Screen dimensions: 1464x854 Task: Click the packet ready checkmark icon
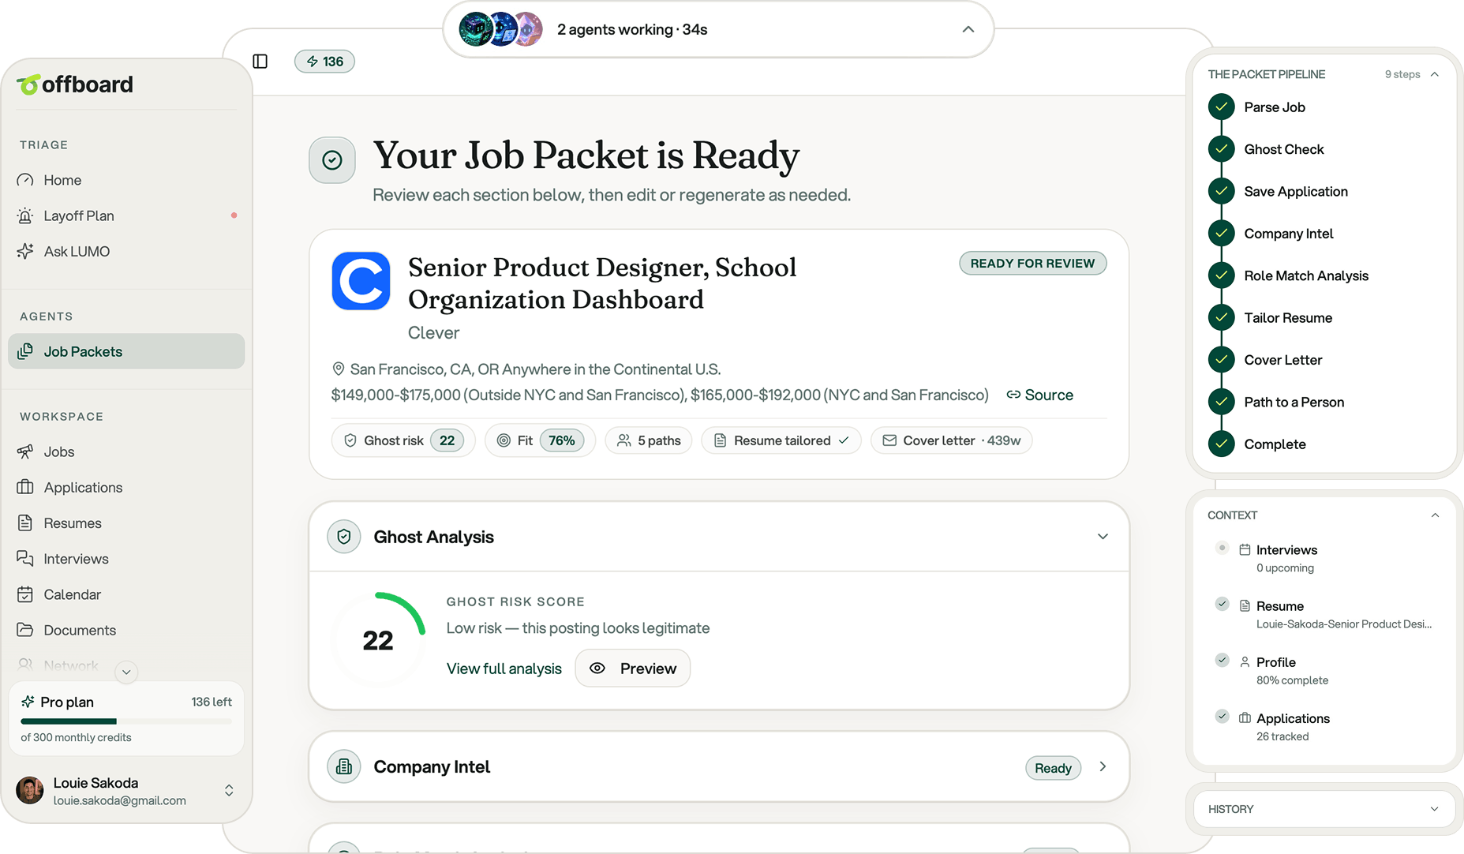pyautogui.click(x=332, y=160)
